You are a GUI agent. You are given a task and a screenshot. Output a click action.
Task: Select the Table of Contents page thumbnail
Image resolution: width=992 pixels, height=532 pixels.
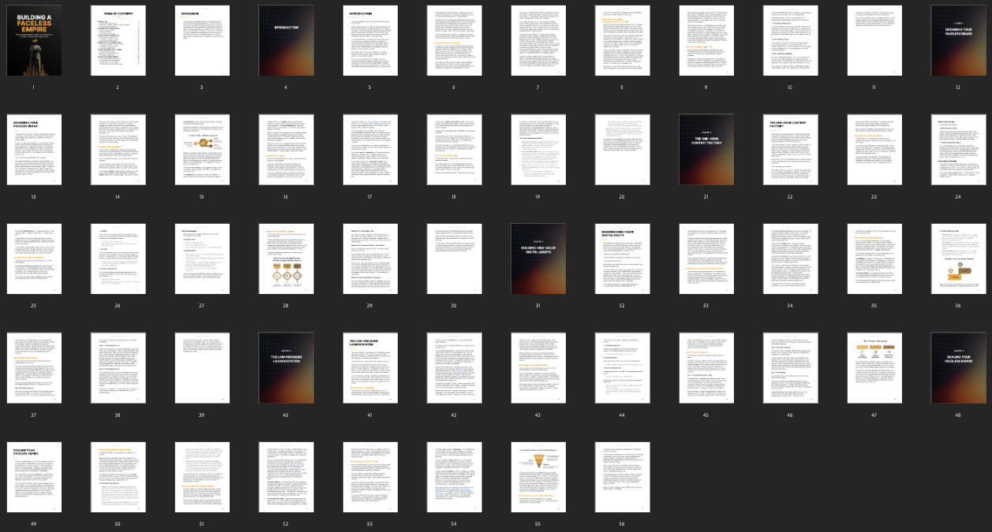coord(117,41)
